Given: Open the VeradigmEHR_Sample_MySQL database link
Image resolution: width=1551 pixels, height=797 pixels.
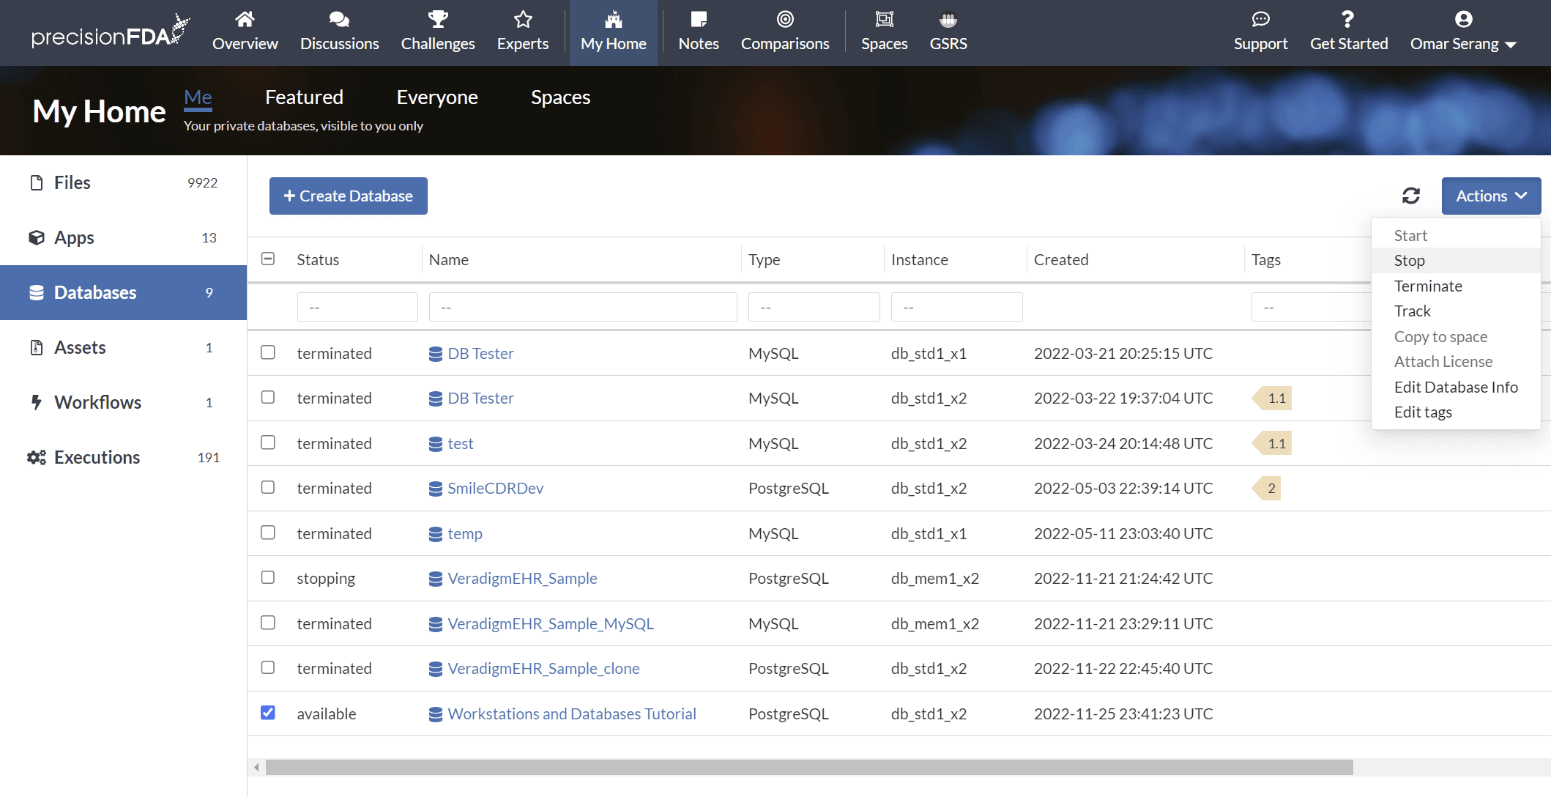Looking at the screenshot, I should 550,623.
